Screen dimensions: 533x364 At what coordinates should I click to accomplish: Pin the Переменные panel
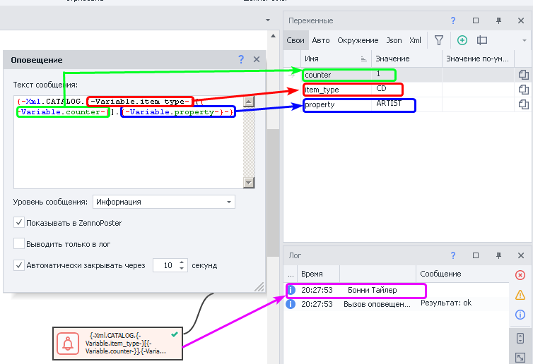(x=498, y=21)
